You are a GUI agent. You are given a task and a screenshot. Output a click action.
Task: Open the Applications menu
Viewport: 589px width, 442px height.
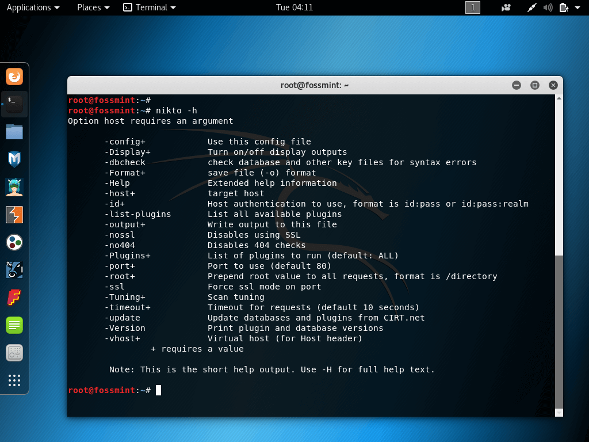33,7
